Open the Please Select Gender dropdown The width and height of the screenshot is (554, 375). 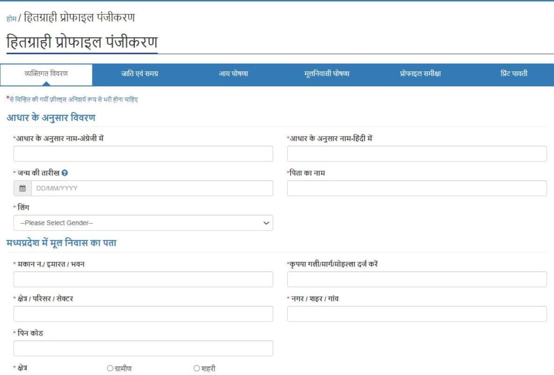click(x=143, y=223)
